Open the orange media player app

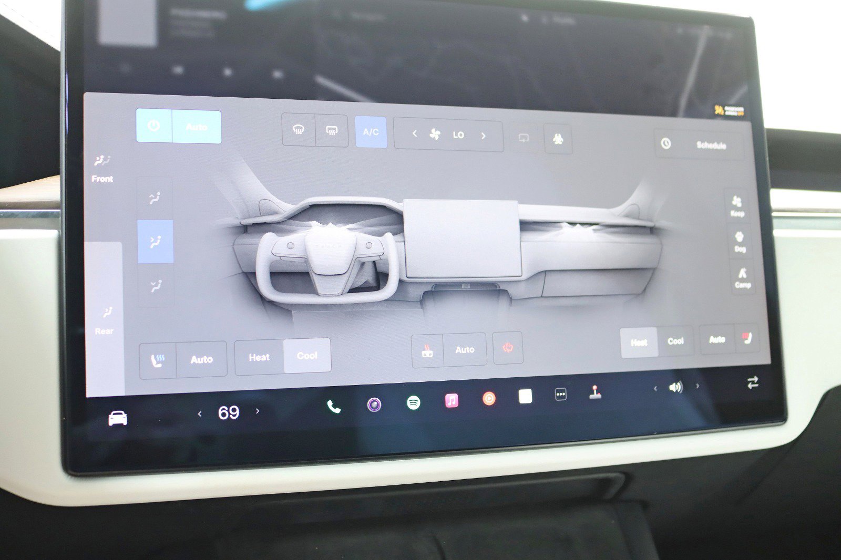pos(489,399)
